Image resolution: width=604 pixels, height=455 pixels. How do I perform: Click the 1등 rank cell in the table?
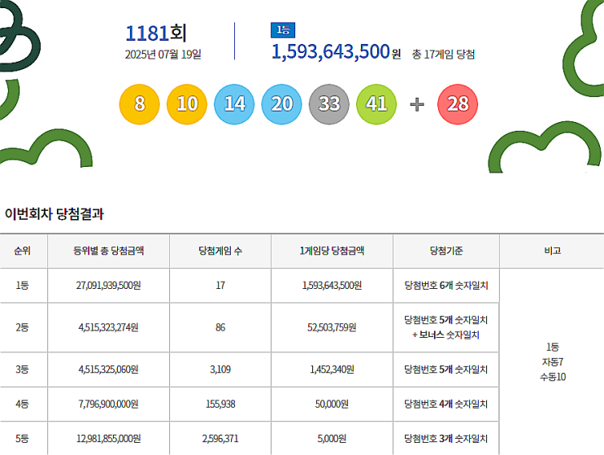(22, 286)
